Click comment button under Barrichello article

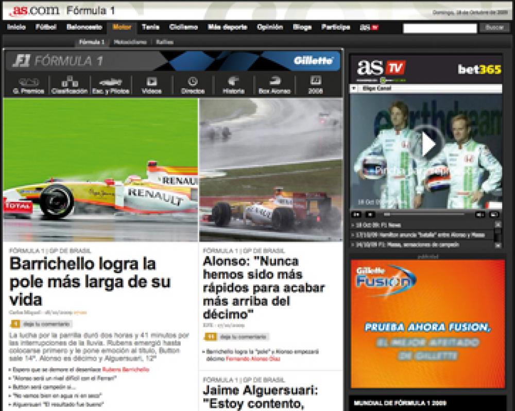42,324
